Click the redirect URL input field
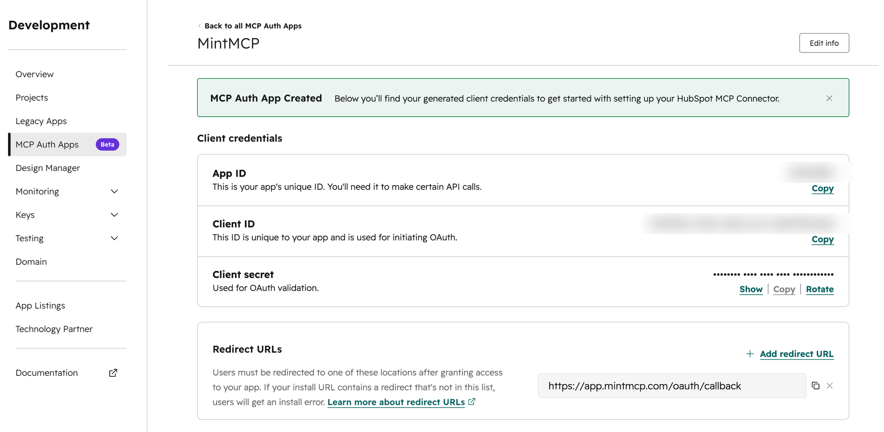 [672, 386]
